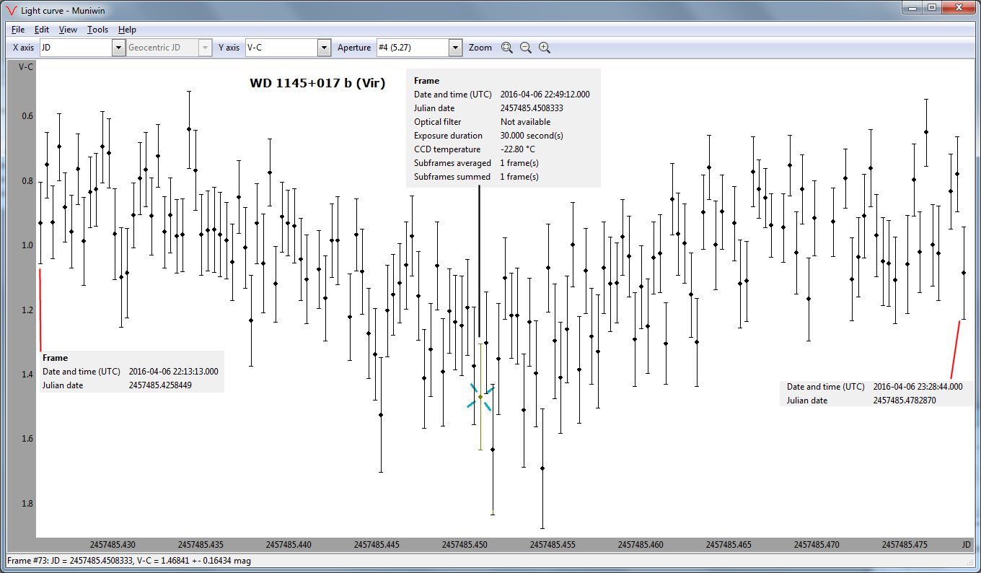Open the Aperture #4 (5.27) dropdown
The height and width of the screenshot is (573, 981).
(455, 48)
